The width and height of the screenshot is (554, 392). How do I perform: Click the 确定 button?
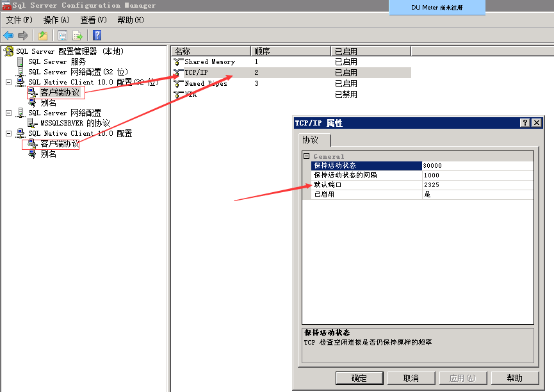coord(359,378)
